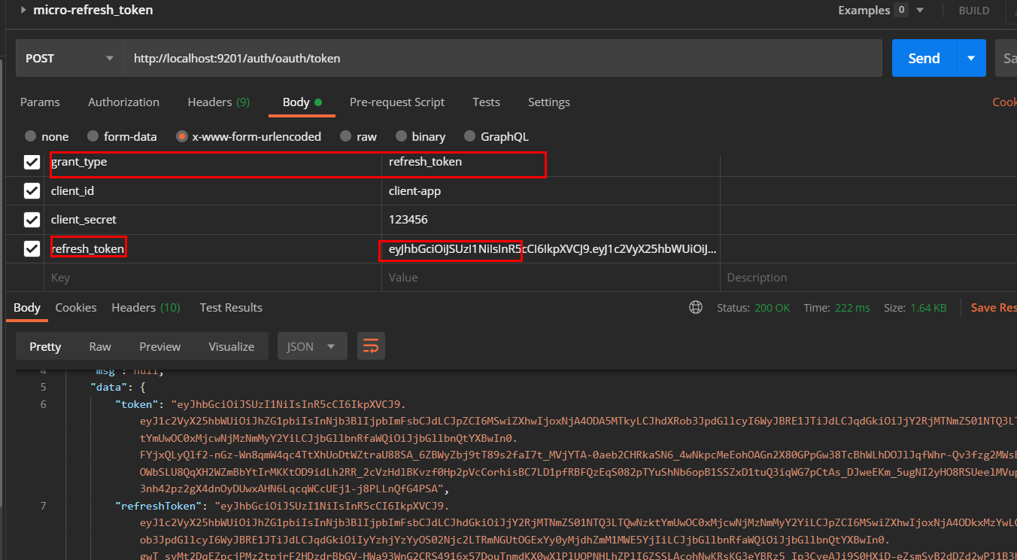The width and height of the screenshot is (1017, 560).
Task: Select the request Body tab
Action: [302, 102]
